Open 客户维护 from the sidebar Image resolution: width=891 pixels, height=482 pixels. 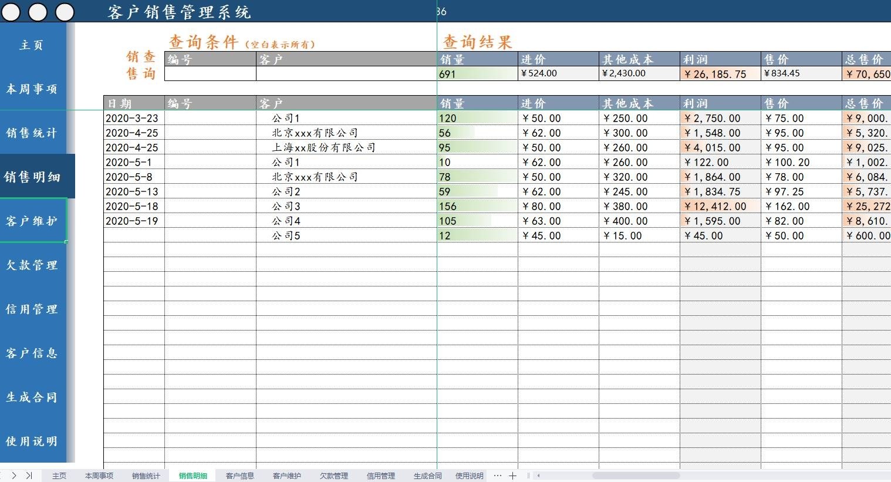tap(33, 221)
